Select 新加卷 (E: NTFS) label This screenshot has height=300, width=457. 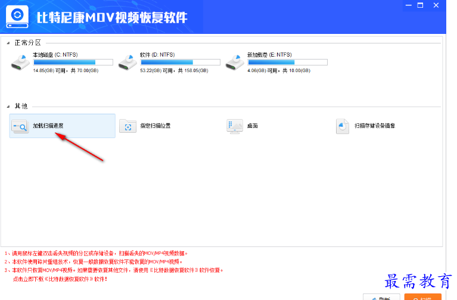269,55
